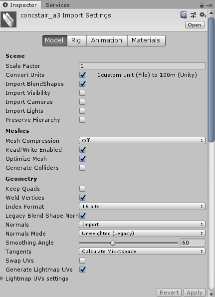Click the scrollbar up arrow
The image size is (215, 297).
[211, 13]
